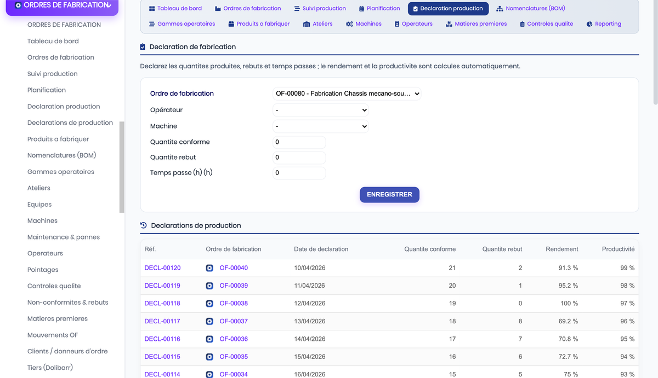Click the module icon beside OF-00035
This screenshot has width=658, height=378.
(x=209, y=357)
